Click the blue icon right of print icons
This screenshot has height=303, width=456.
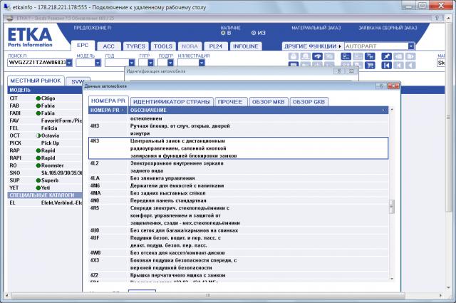pyautogui.click(x=317, y=56)
